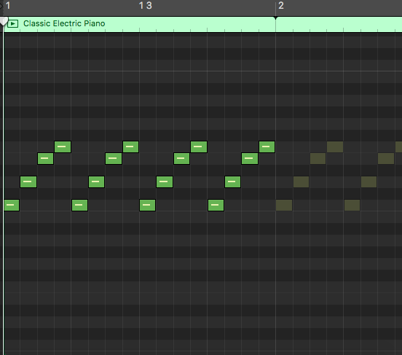
Task: Click the first dimmed loop note in highest row
Action: 335,147
